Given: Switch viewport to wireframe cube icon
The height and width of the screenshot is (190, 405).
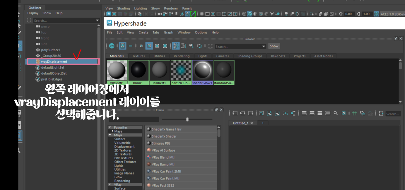Looking at the screenshot, I should coord(244,14).
